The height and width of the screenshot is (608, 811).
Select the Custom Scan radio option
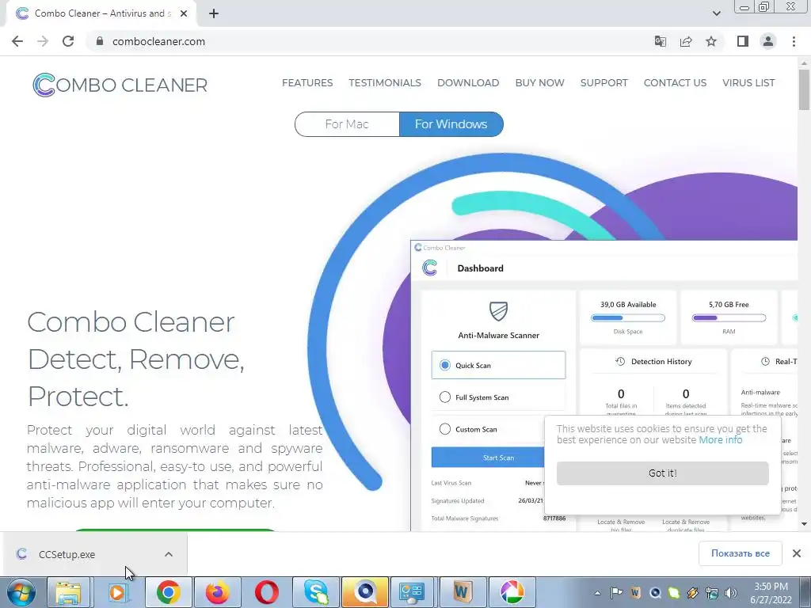coord(445,429)
